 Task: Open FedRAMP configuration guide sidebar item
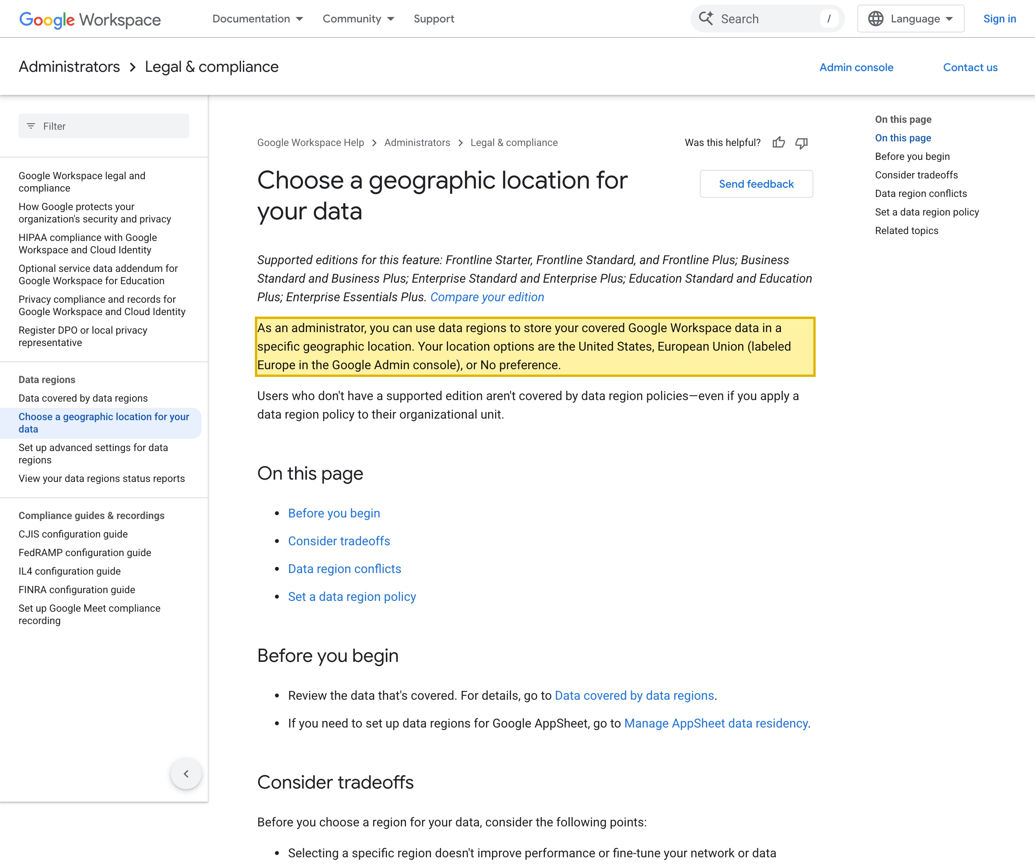[x=85, y=553]
